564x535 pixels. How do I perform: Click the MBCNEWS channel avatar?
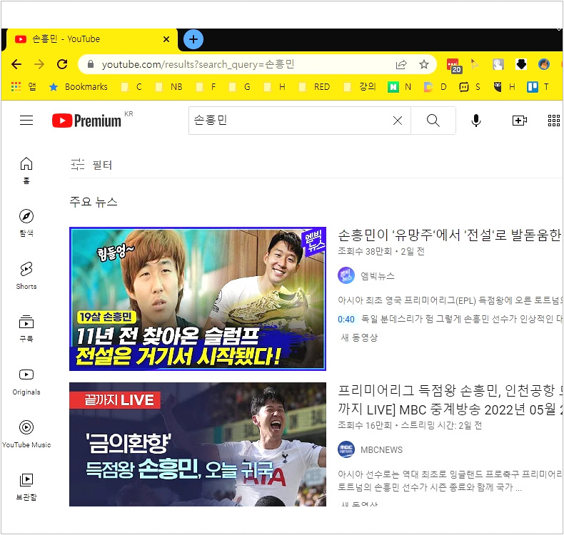coord(346,449)
